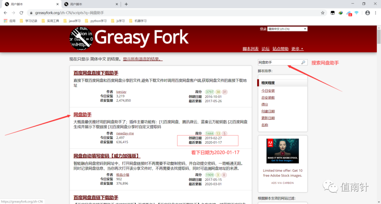
Task: Sort scripts by 今日安装
Action: [x=268, y=91]
